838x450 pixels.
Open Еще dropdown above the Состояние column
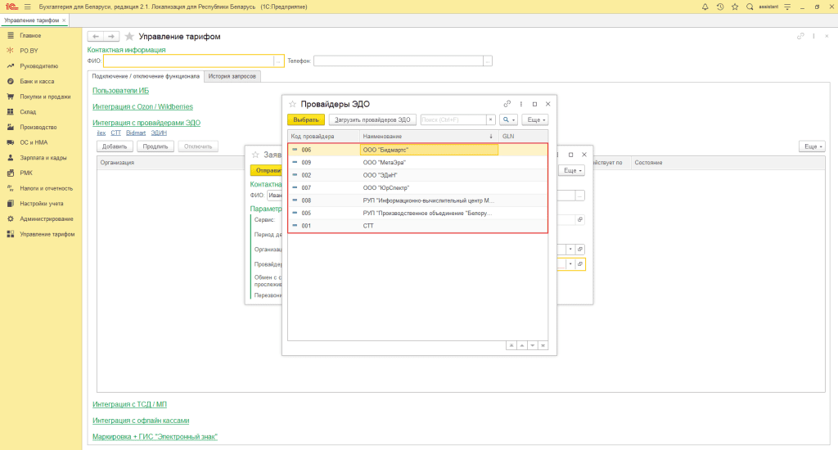[x=811, y=146]
